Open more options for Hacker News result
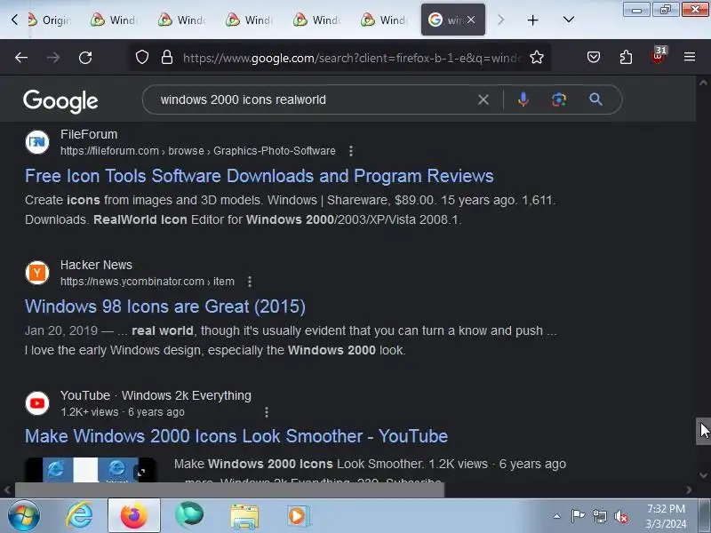Image resolution: width=711 pixels, height=533 pixels. [250, 282]
